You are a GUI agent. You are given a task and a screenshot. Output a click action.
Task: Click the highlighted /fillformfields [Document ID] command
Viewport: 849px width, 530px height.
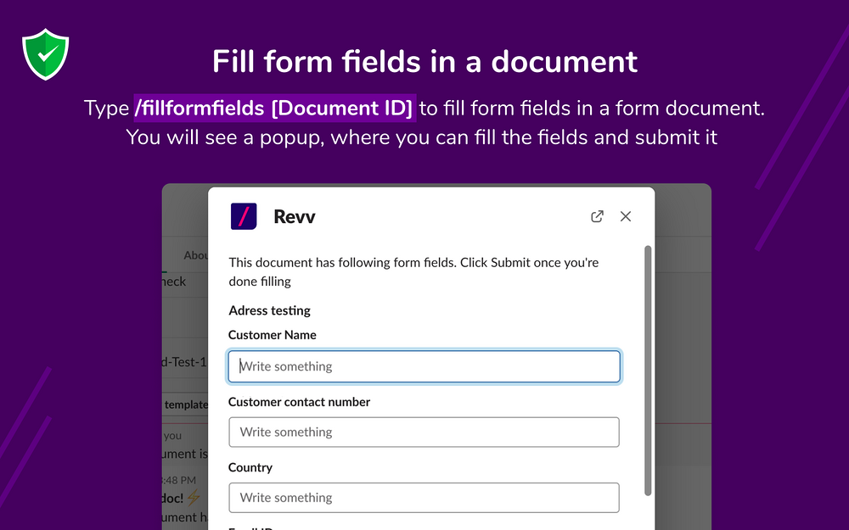click(274, 108)
